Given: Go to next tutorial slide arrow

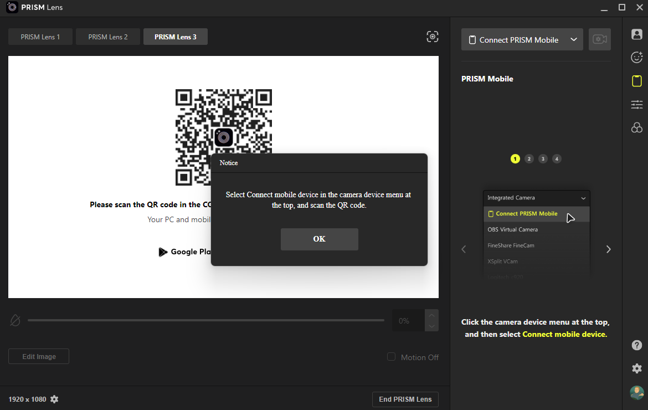Looking at the screenshot, I should (608, 249).
